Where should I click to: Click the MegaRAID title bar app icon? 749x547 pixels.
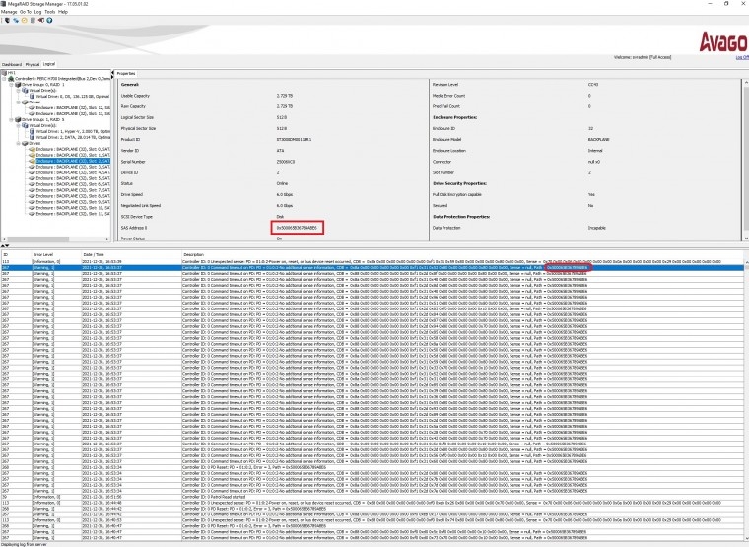pos(3,3)
